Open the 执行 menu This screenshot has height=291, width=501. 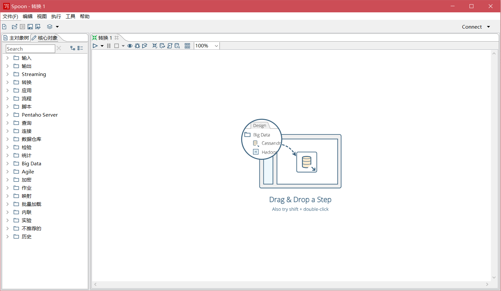coord(56,16)
